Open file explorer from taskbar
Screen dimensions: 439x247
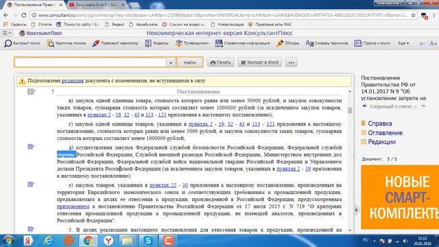coord(128,241)
